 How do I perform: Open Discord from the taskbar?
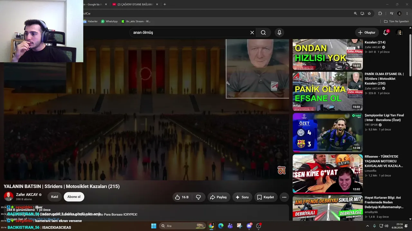(249, 226)
